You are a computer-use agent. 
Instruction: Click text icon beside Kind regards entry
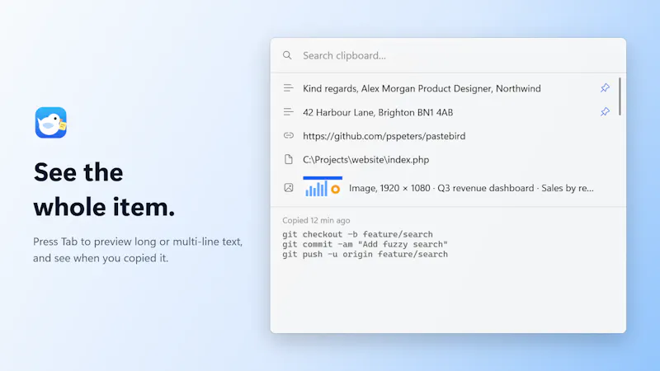click(x=288, y=88)
